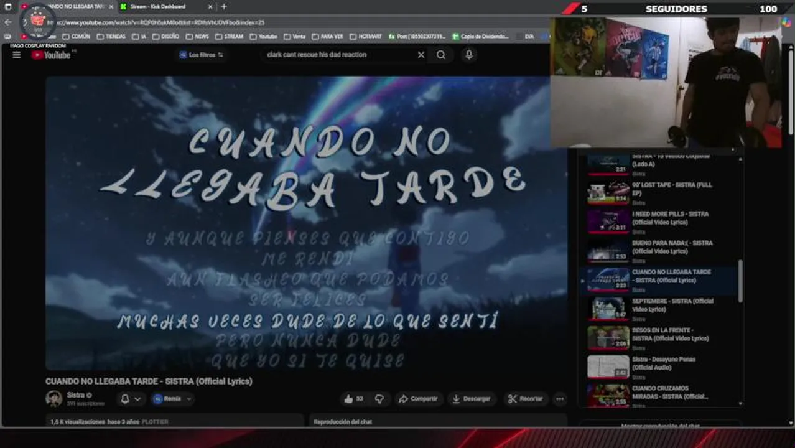
Task: Open the COMÚN bookmarks folder
Action: pyautogui.click(x=76, y=37)
